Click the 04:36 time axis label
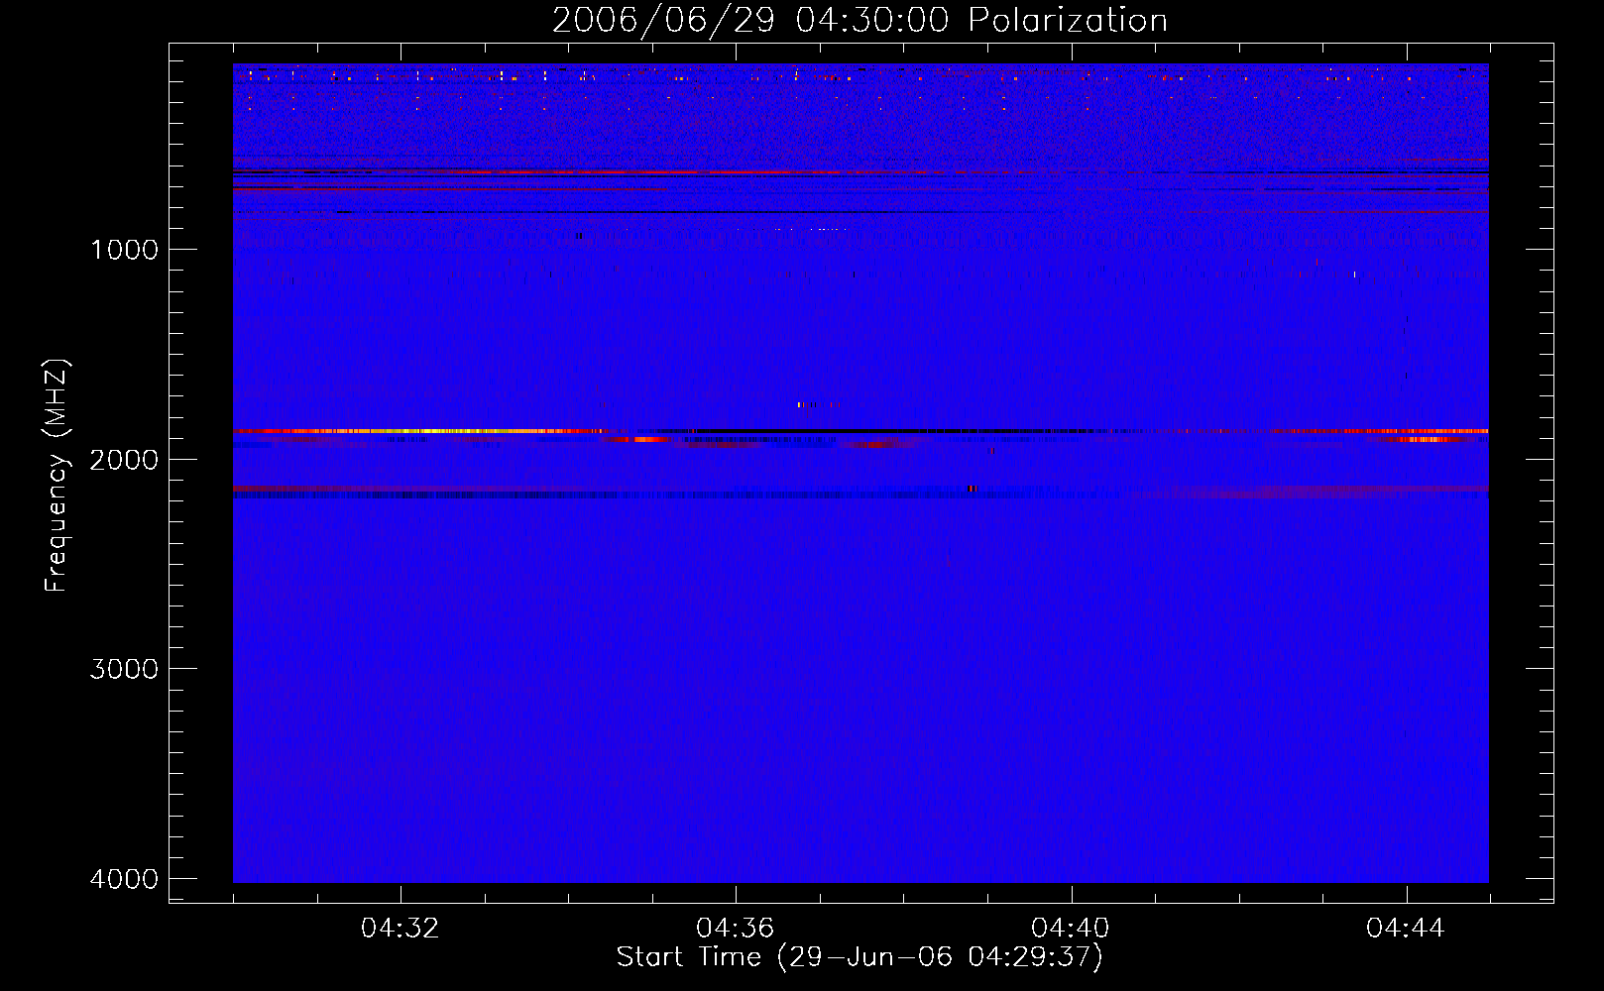 (x=736, y=928)
